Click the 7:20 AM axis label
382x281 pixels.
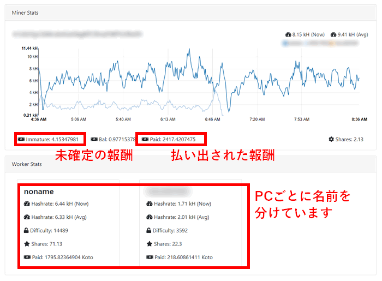pyautogui.click(x=257, y=119)
